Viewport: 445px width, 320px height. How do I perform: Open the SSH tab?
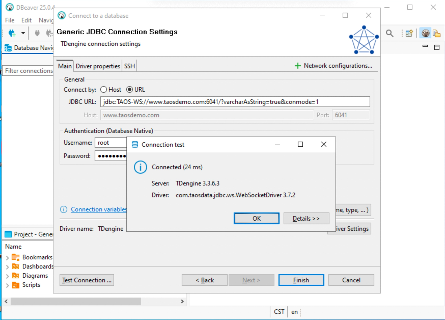click(129, 66)
